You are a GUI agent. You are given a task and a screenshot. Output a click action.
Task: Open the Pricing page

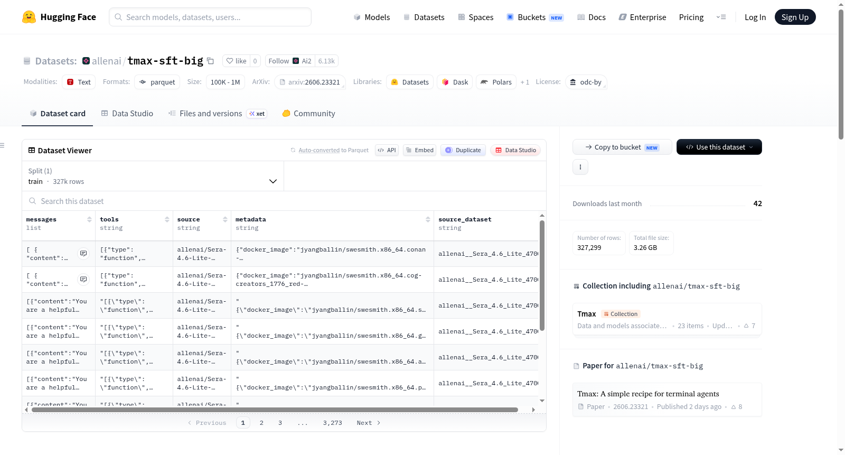(691, 17)
